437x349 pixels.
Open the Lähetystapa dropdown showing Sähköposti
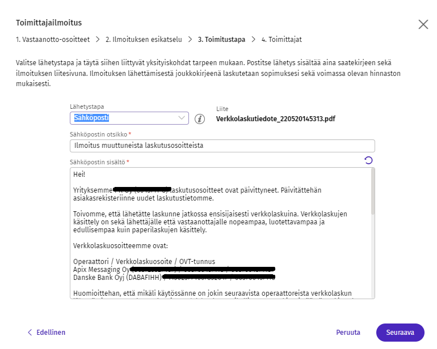click(129, 118)
